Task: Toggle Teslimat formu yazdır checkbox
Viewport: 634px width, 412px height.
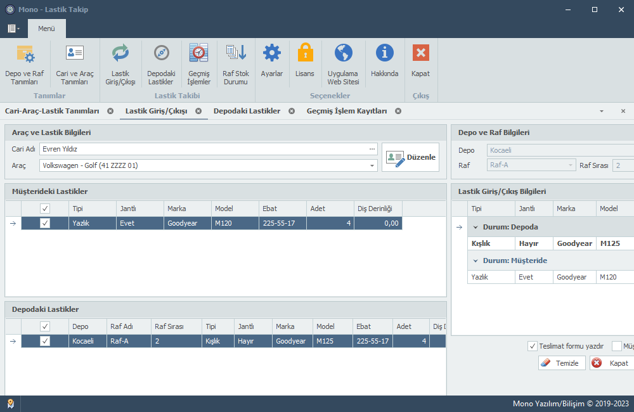Action: [533, 346]
